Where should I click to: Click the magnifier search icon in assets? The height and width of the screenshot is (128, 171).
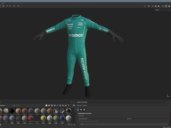point(14,105)
